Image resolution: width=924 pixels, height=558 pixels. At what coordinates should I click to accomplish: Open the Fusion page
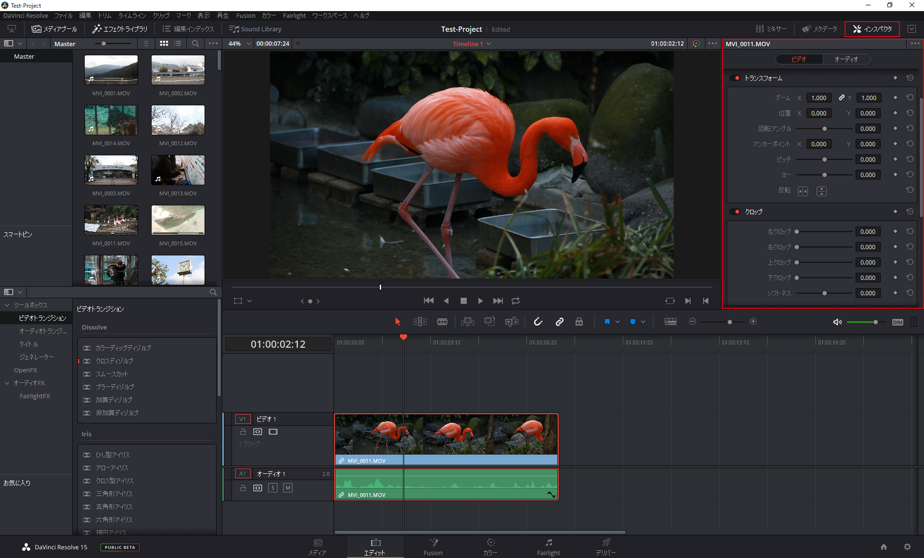point(433,547)
